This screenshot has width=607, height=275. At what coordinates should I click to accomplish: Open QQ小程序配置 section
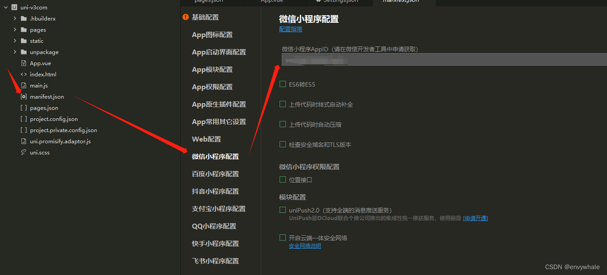pos(214,226)
